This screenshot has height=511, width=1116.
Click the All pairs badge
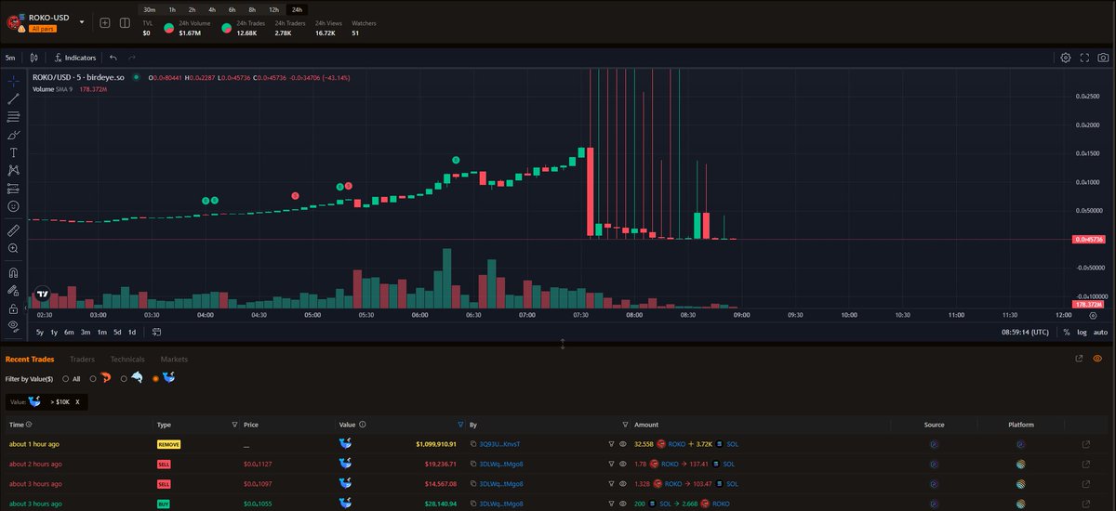(x=44, y=30)
